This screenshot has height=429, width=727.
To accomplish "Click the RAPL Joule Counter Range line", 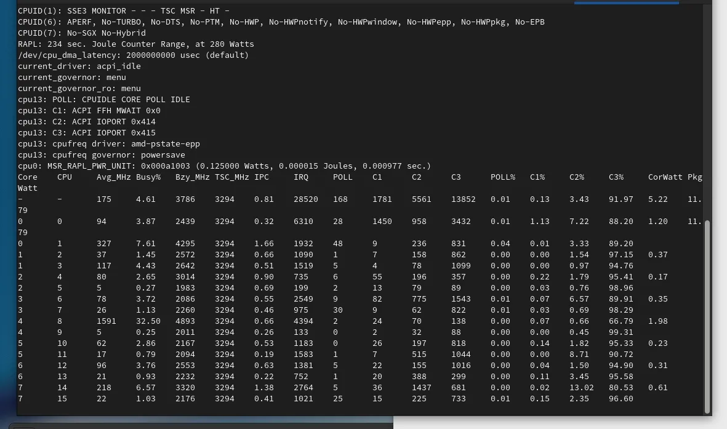I will pos(135,44).
